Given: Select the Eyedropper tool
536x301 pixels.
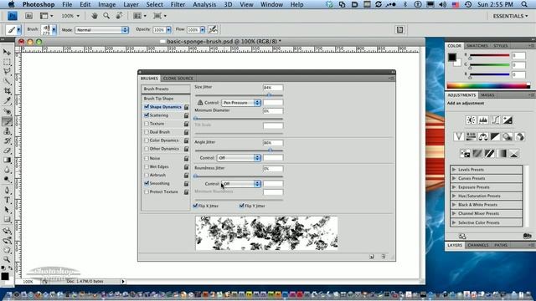Looking at the screenshot, I should pyautogui.click(x=7, y=100).
